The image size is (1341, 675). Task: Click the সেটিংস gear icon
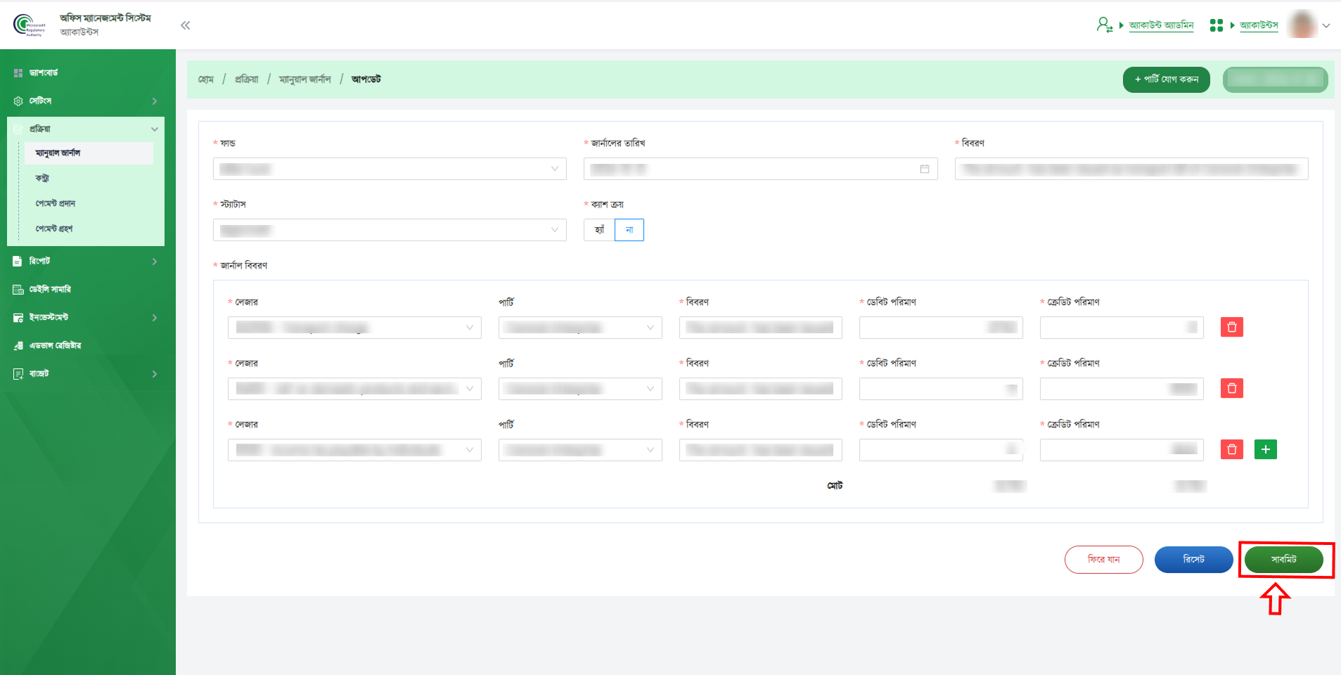coord(18,101)
